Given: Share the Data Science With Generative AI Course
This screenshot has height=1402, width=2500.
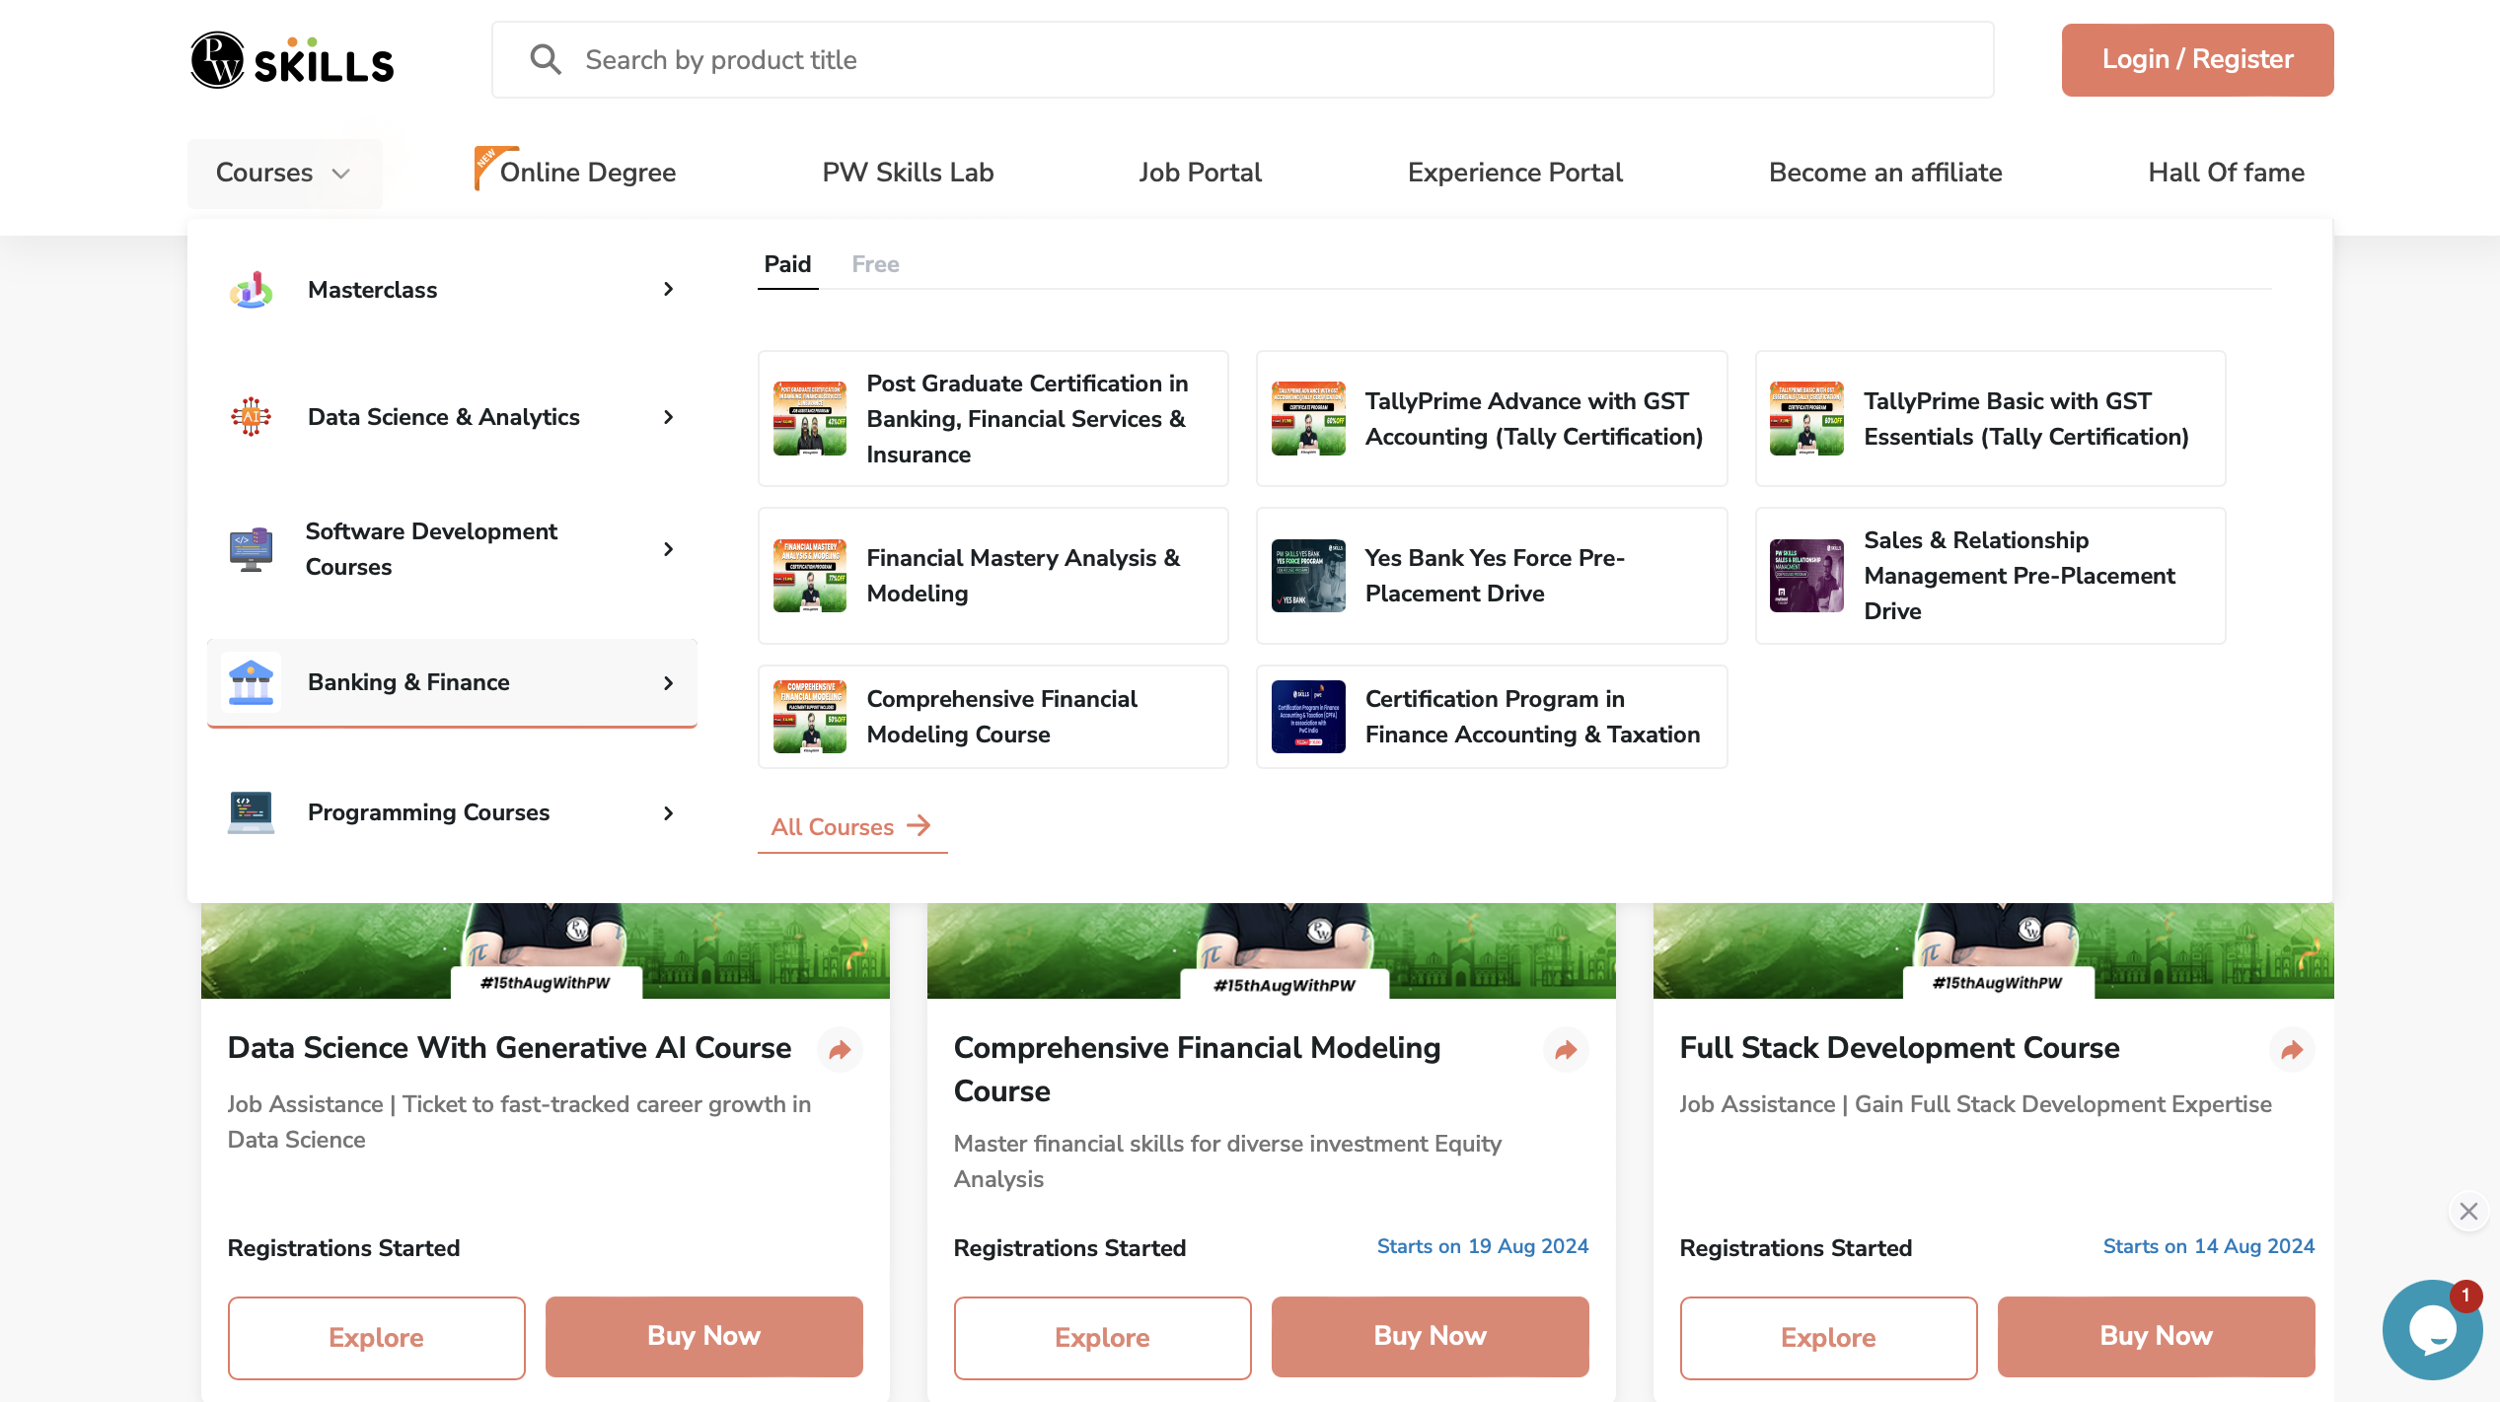Looking at the screenshot, I should (840, 1050).
